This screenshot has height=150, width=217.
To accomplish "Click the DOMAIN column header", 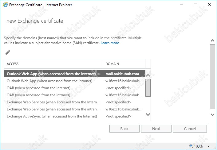I will tap(124, 64).
